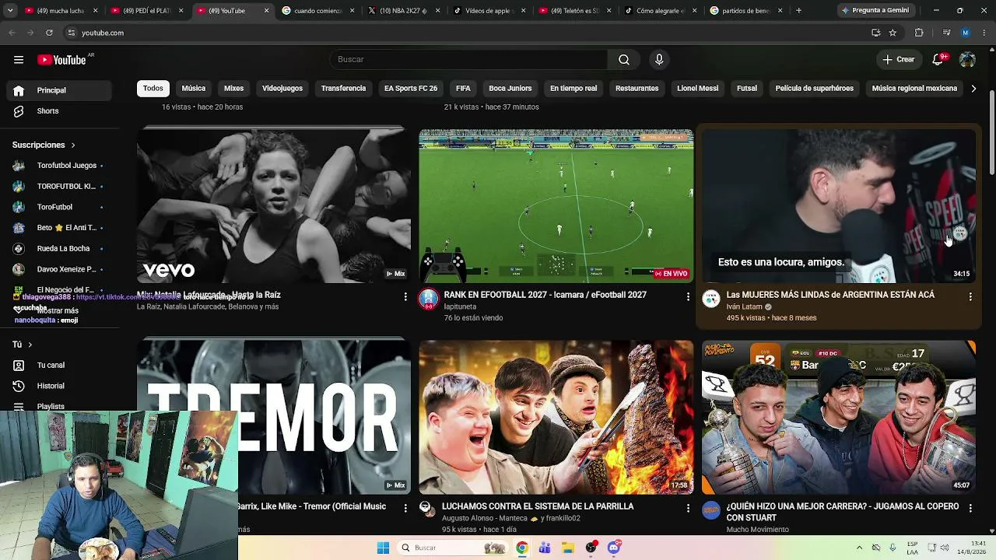
Task: Open Chrome media controls icon
Action: pos(946,33)
